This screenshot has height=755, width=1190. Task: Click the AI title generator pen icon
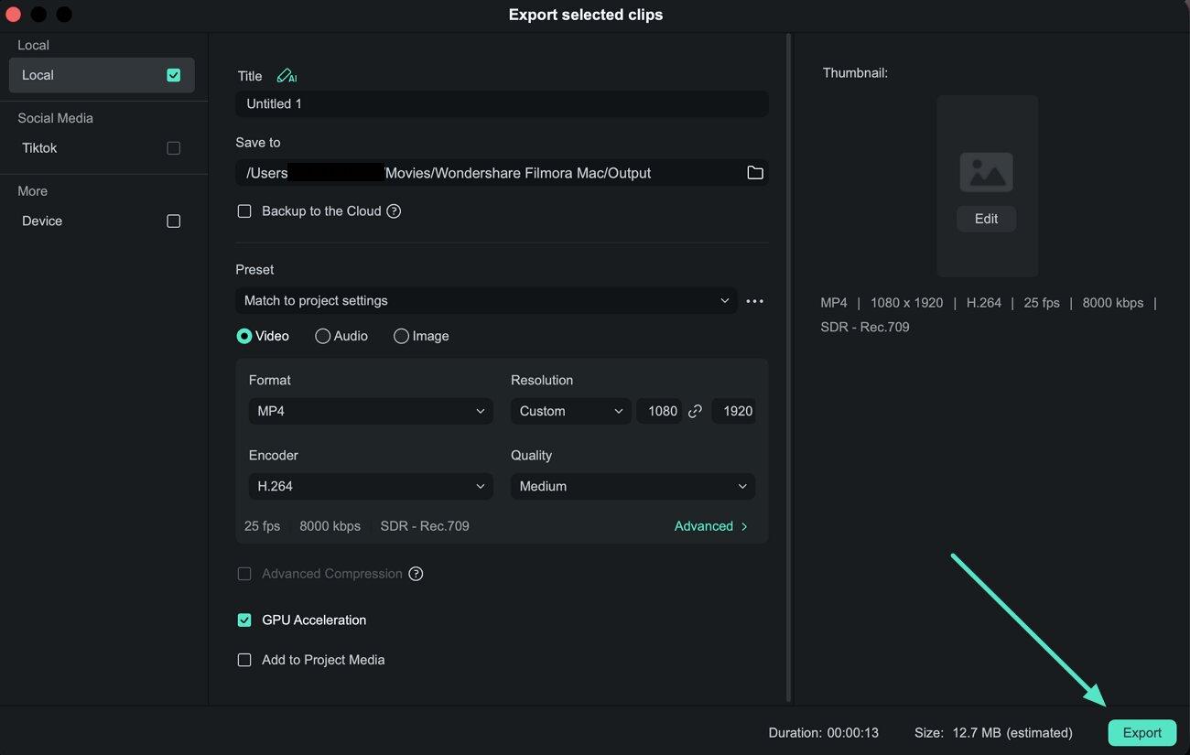[287, 76]
